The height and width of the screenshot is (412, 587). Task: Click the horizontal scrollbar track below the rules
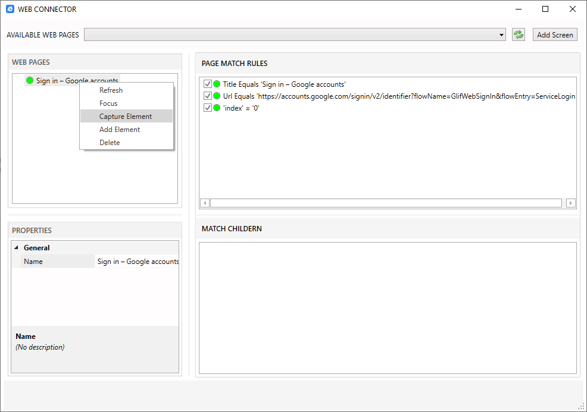387,203
